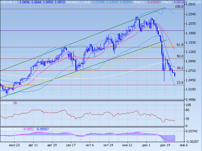Select the окт 24 date label
The width and height of the screenshot is (202, 151).
tap(108, 145)
